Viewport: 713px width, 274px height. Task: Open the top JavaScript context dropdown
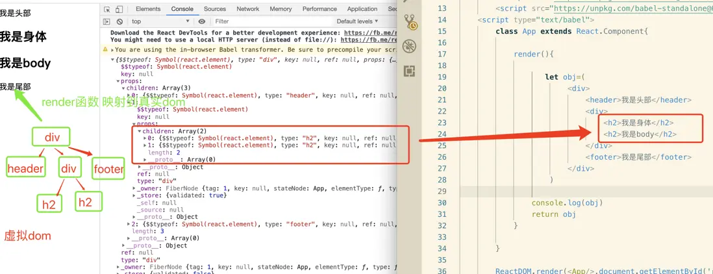tap(160, 21)
